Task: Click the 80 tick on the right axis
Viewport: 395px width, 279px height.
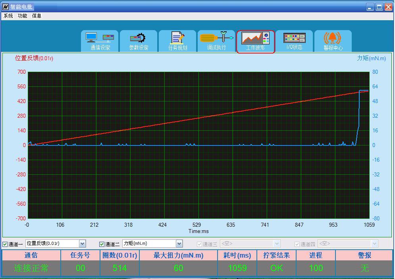Action: click(x=375, y=72)
